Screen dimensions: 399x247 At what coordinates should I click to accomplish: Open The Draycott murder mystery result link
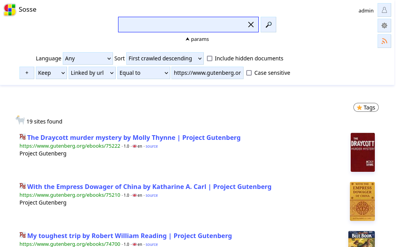point(134,138)
